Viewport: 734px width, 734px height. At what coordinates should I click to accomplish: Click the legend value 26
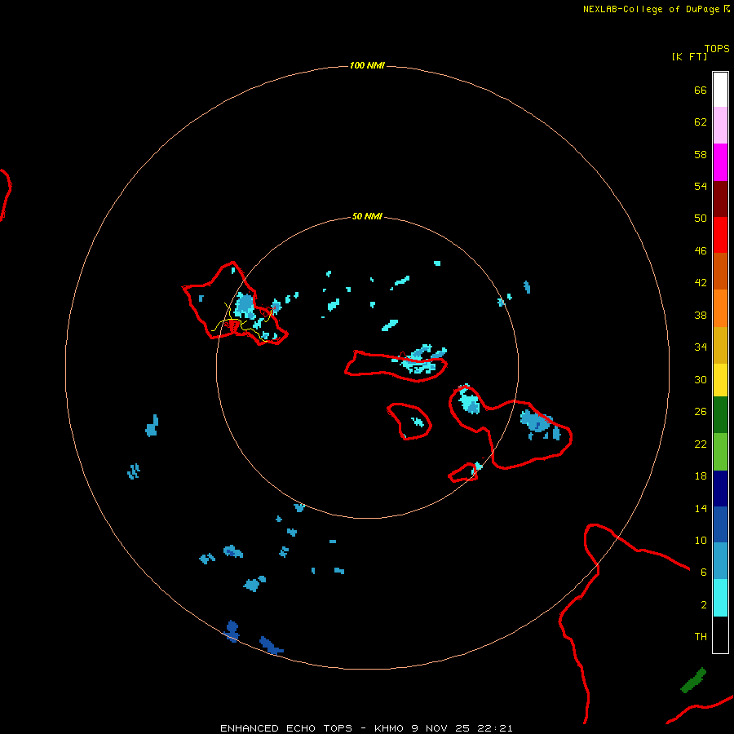701,412
